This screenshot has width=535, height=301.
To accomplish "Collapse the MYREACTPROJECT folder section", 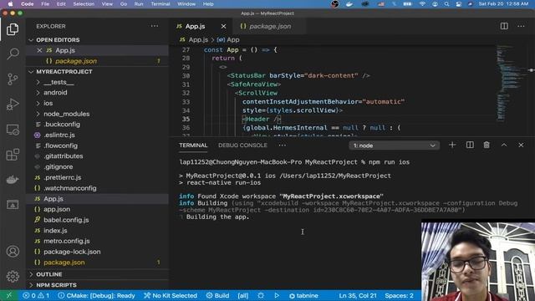I will pos(97,72).
